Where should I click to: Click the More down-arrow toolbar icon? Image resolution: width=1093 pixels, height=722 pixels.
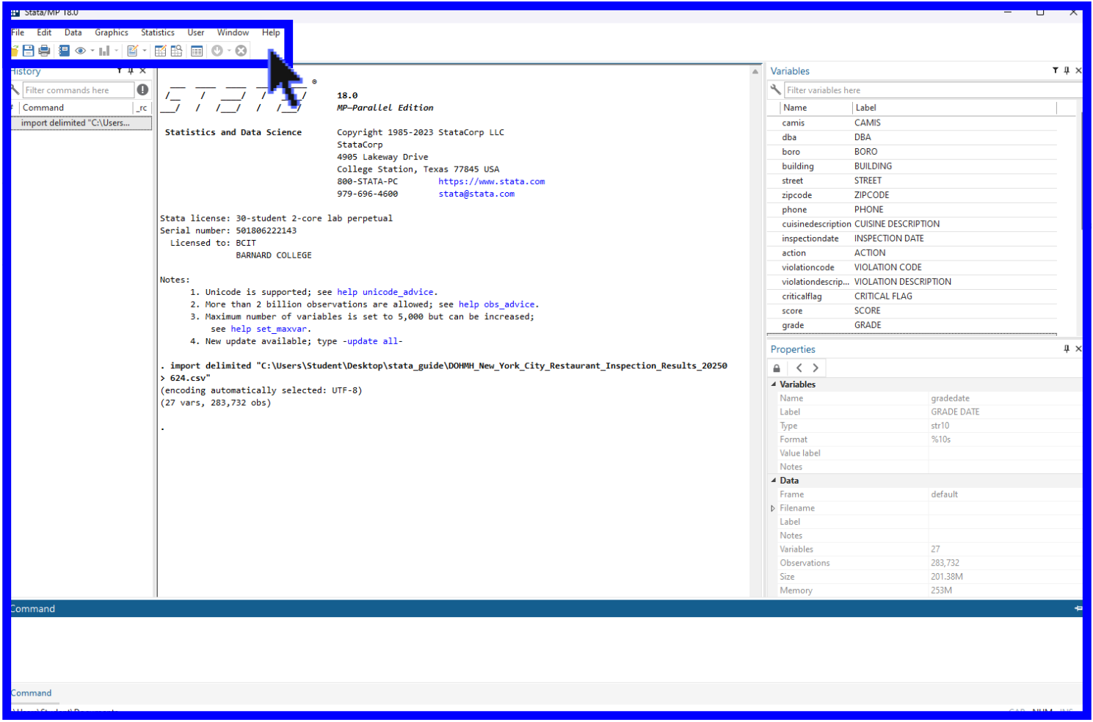click(217, 51)
